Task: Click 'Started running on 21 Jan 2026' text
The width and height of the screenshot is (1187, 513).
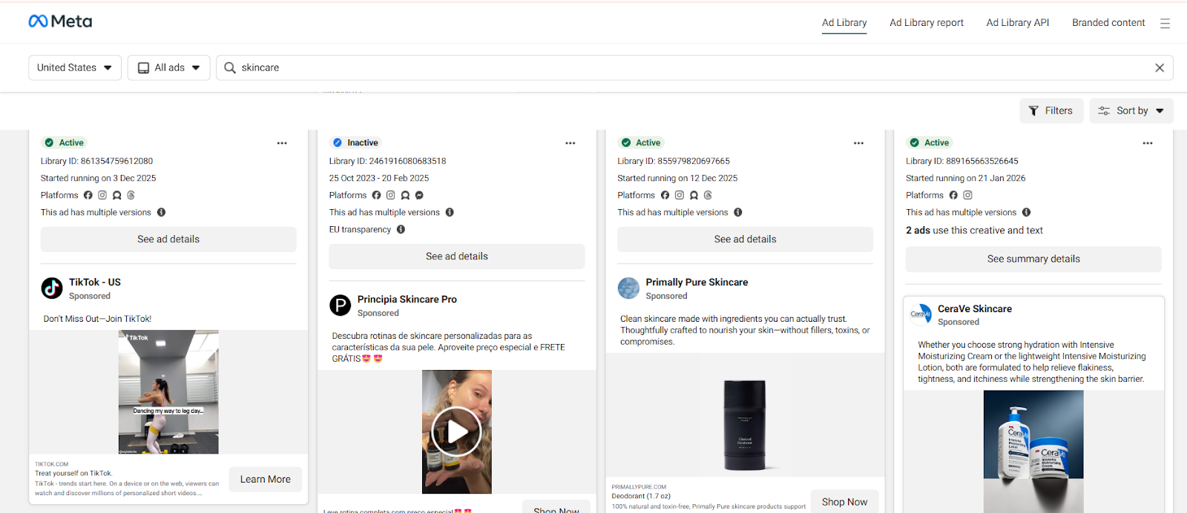Action: pos(965,178)
